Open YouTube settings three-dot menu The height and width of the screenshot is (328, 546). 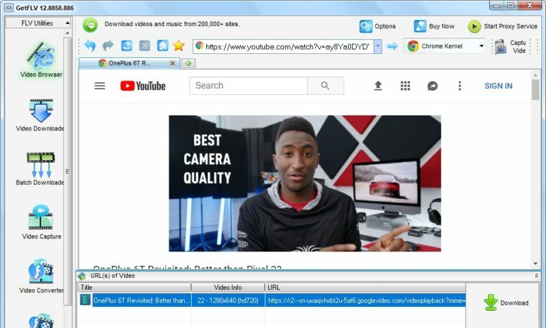coord(459,85)
